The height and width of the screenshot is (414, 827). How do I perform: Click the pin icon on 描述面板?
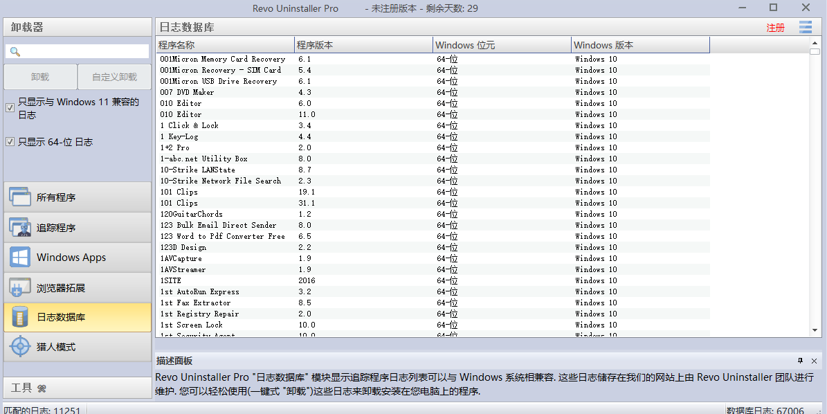click(800, 361)
